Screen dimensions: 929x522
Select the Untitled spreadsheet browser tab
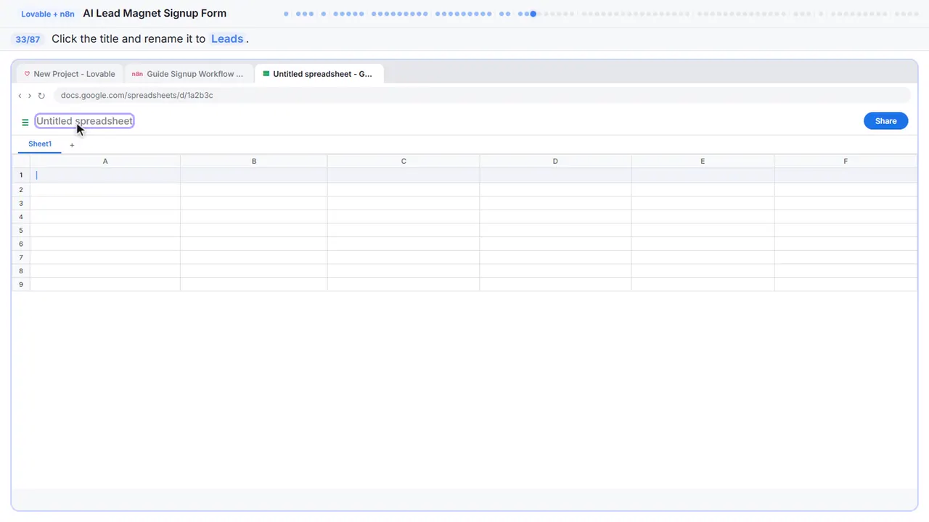tap(319, 74)
